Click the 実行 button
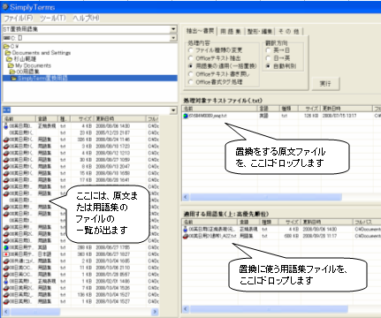 [x=325, y=84]
